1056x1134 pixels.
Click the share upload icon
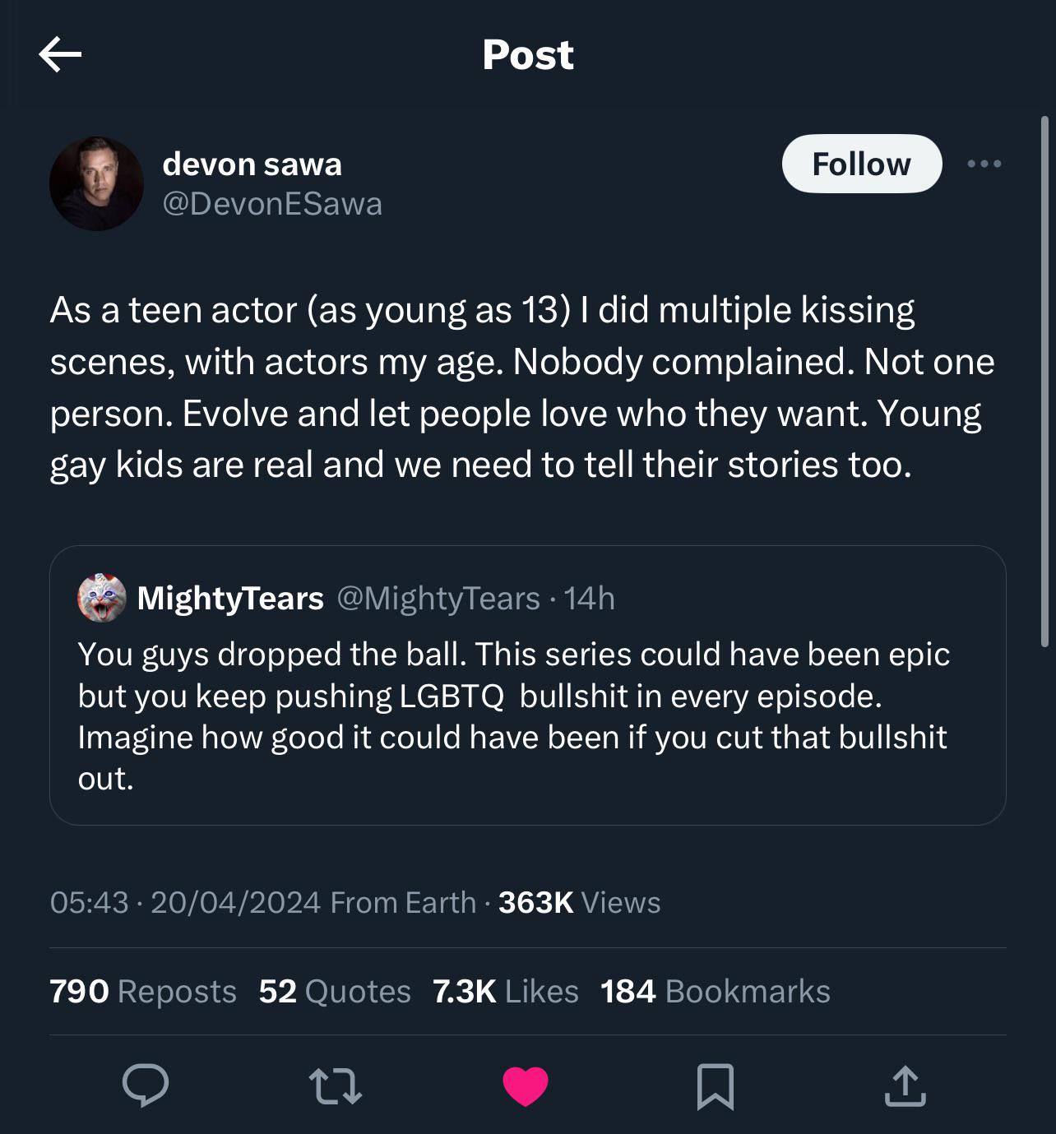pos(905,1085)
